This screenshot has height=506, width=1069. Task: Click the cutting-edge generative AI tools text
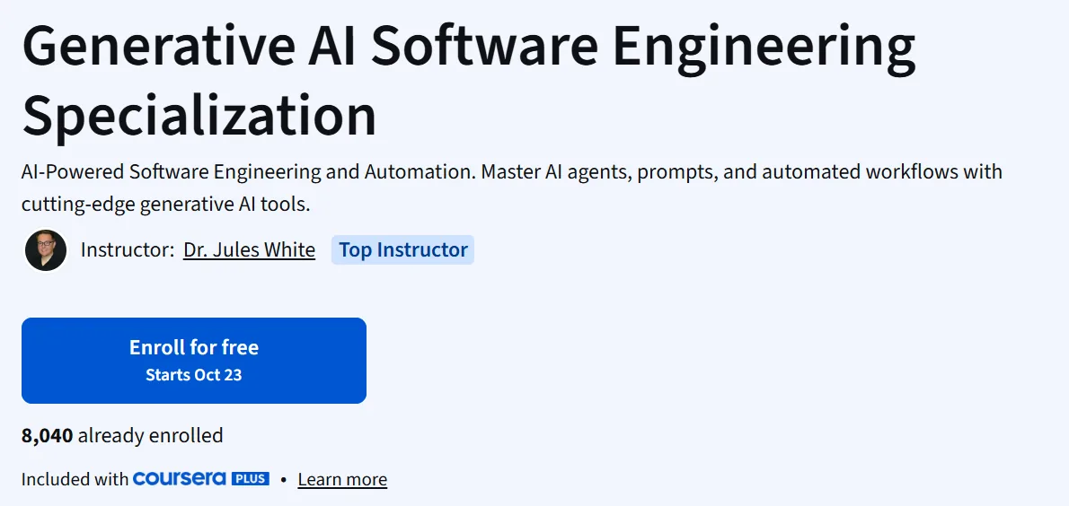pyautogui.click(x=165, y=204)
